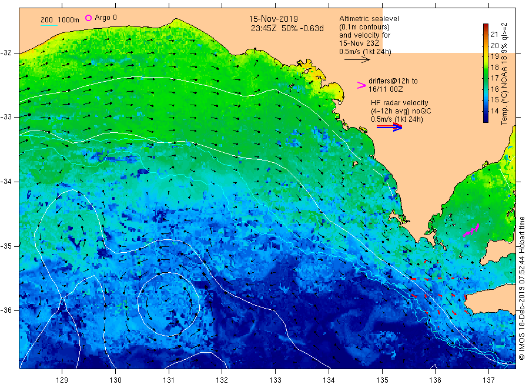The height and width of the screenshot is (388, 529).
Task: Click the 'drifters@12h to' label
Action: pos(393,81)
